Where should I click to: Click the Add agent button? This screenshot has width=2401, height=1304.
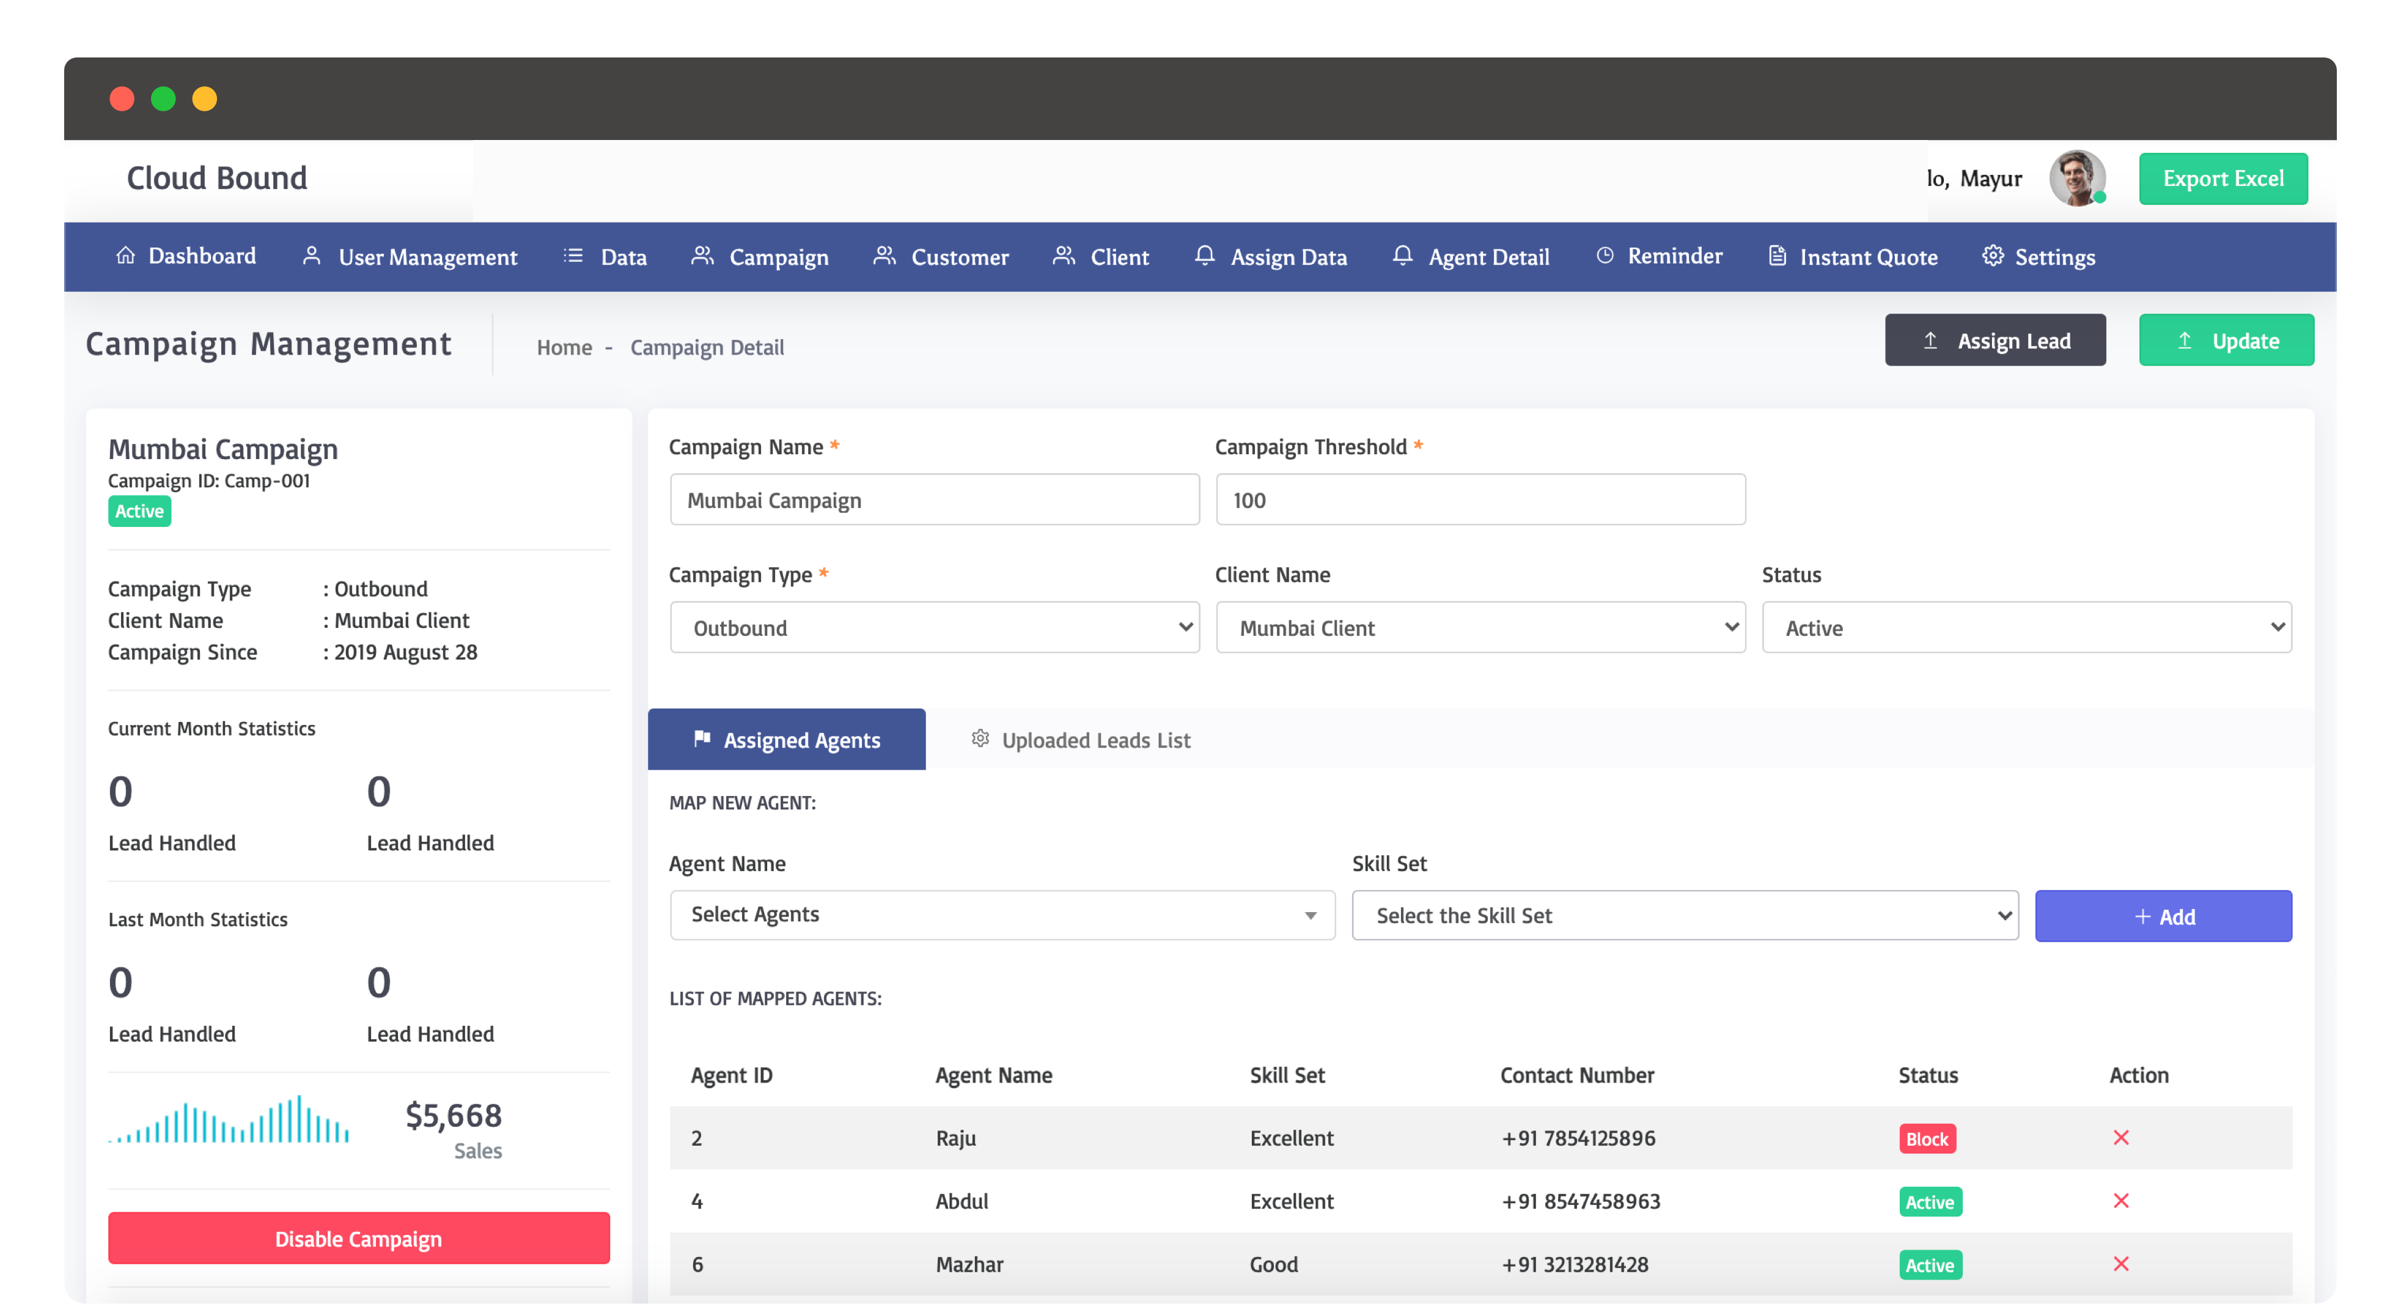(x=2163, y=916)
